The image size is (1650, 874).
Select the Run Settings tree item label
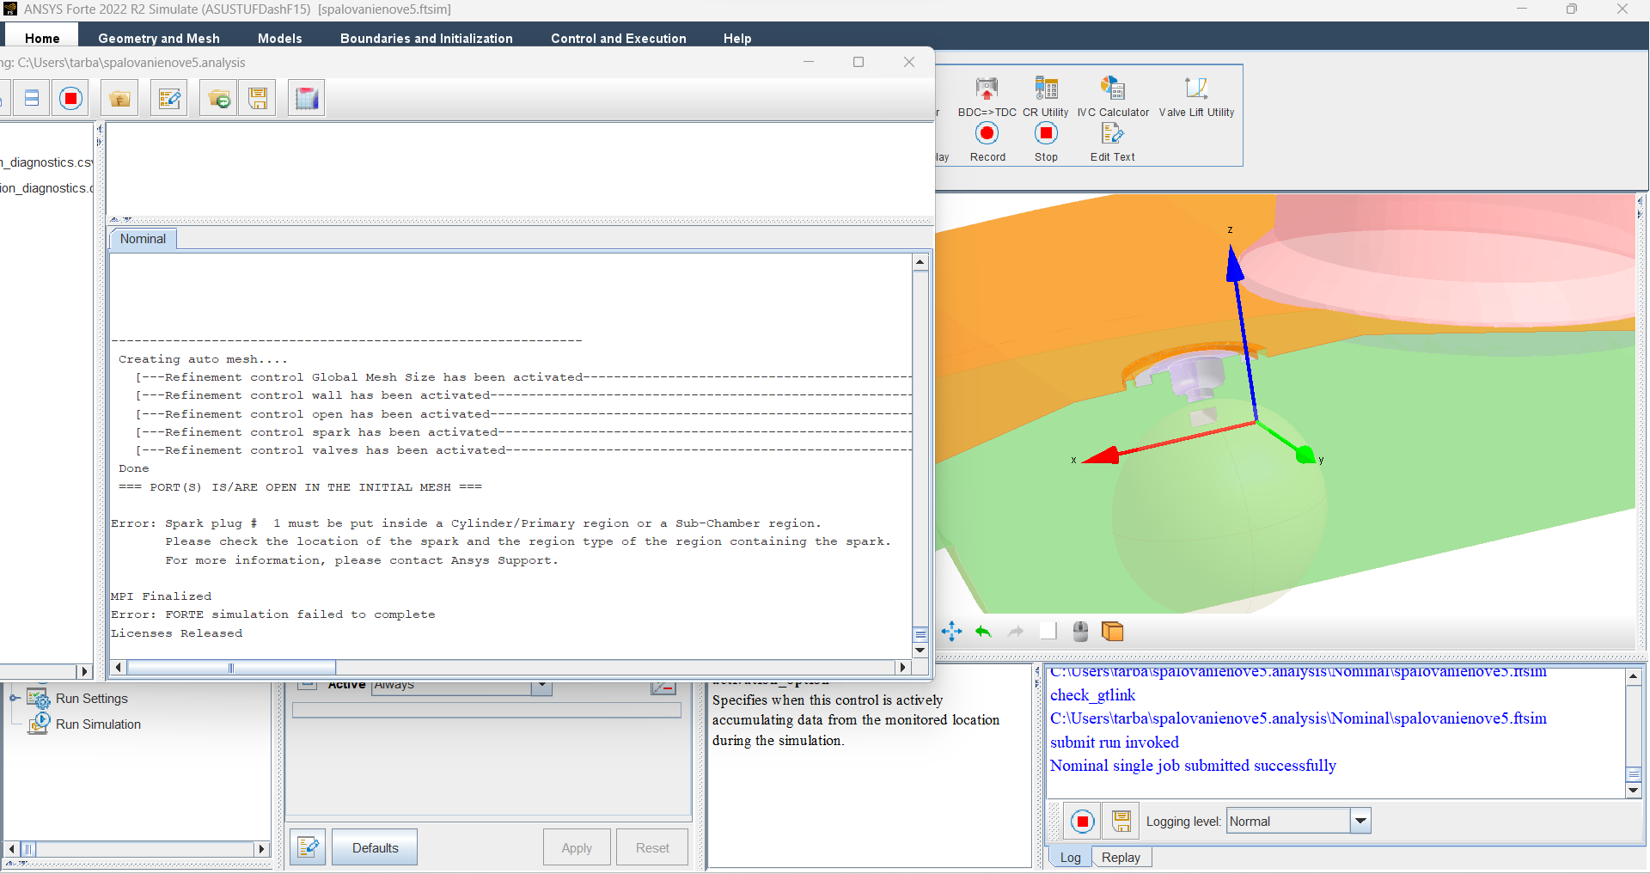click(91, 699)
